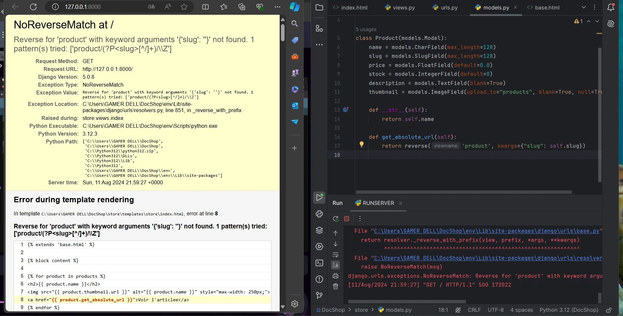Open the Terminal tool window
The image size is (623, 316).
click(319, 263)
